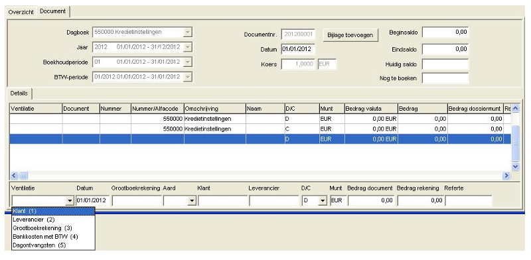Click the vertical scrollbar thumb of grid

(515, 143)
